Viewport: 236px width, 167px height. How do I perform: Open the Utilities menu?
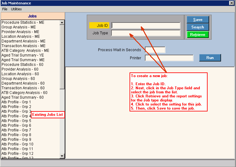coord(16,9)
